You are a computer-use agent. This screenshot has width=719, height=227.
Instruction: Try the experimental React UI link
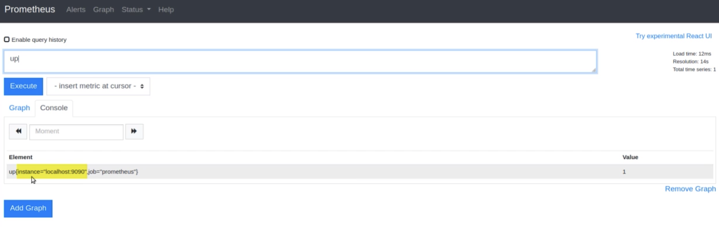pyautogui.click(x=676, y=36)
